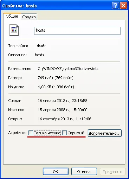This screenshot has width=129, height=179.
Task: Click the Создан: label
Action: pyautogui.click(x=15, y=101)
